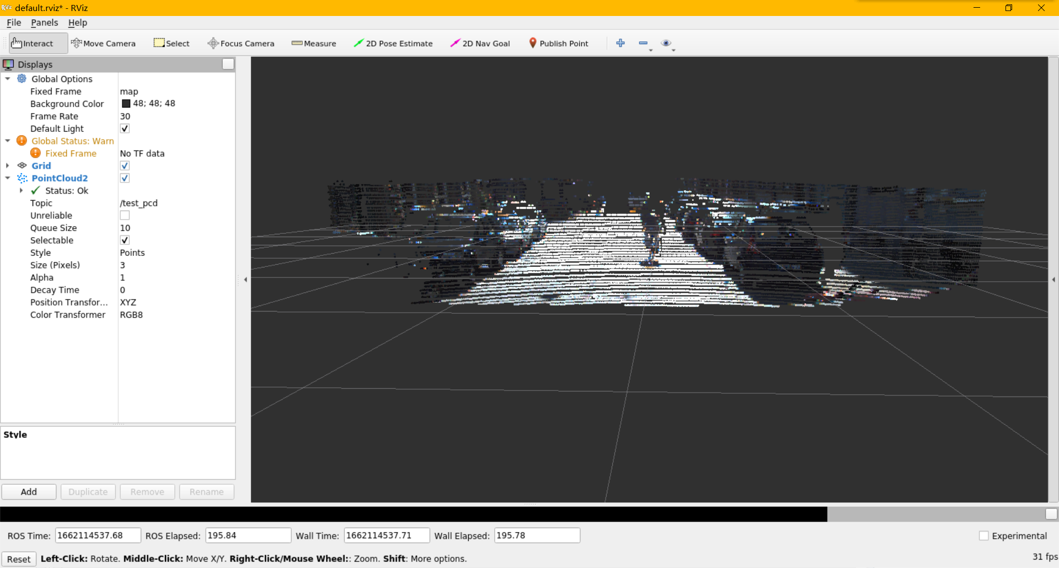Choose the 2D Nav Goal tool
The width and height of the screenshot is (1059, 568).
pyautogui.click(x=479, y=43)
